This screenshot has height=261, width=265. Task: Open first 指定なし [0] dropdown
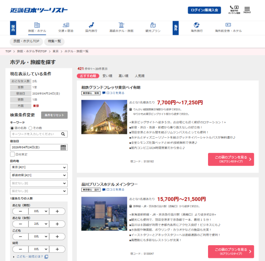[x=39, y=183]
